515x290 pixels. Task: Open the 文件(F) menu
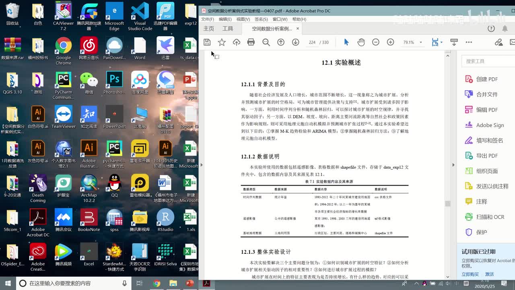(208, 19)
